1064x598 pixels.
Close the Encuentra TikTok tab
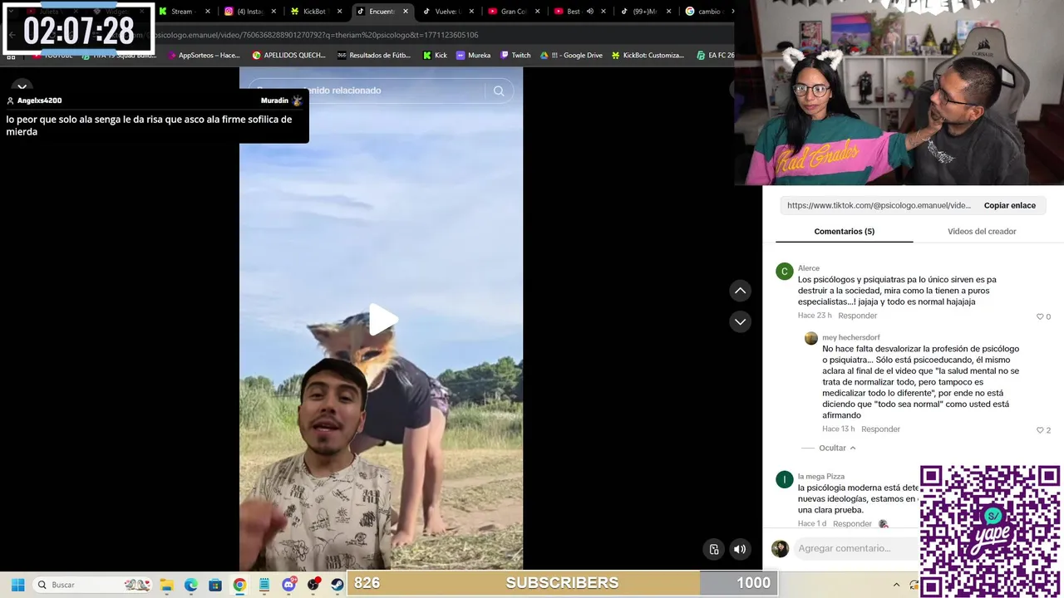(x=406, y=12)
